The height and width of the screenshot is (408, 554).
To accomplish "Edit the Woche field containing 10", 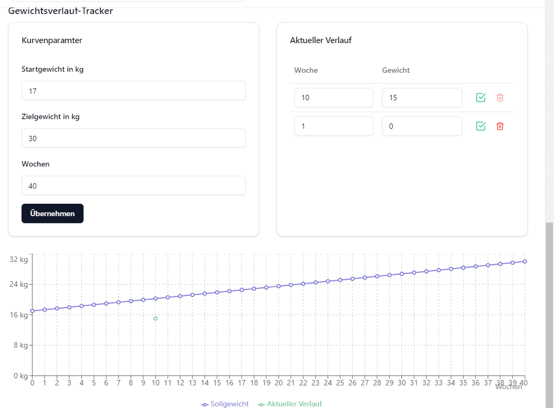I will (334, 98).
